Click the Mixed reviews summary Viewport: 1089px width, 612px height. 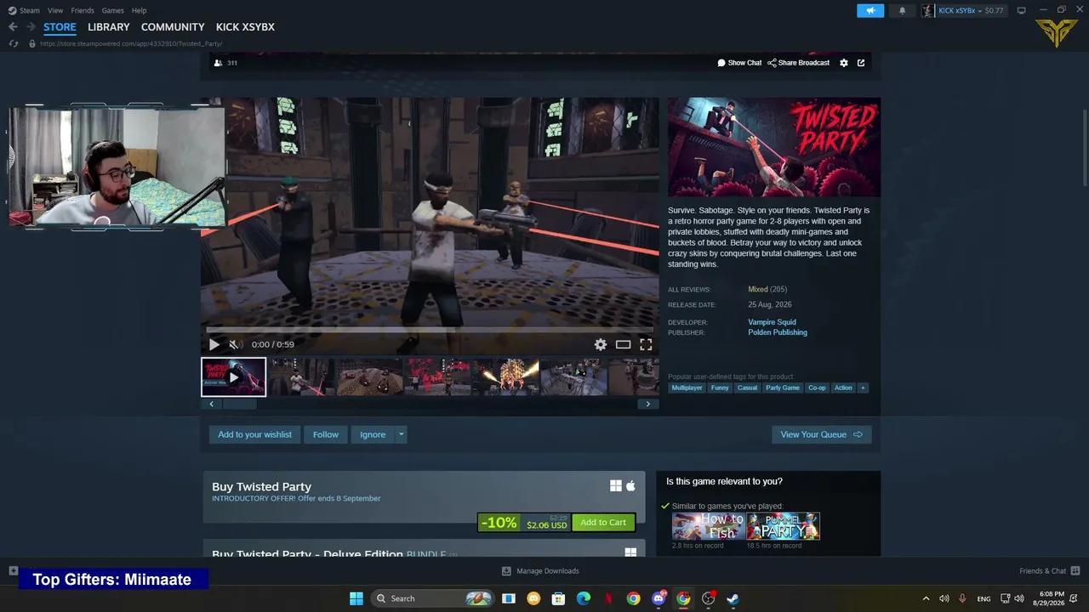(758, 289)
